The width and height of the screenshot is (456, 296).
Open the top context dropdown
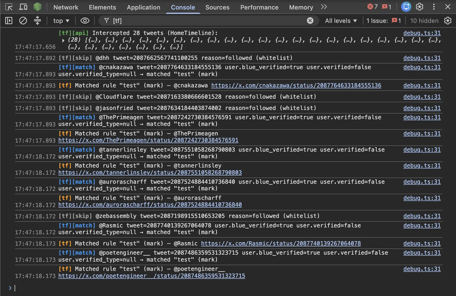(x=61, y=21)
